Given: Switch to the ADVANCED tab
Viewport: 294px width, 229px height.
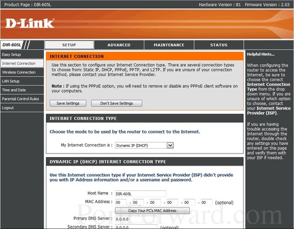Looking at the screenshot, I should coord(119,45).
